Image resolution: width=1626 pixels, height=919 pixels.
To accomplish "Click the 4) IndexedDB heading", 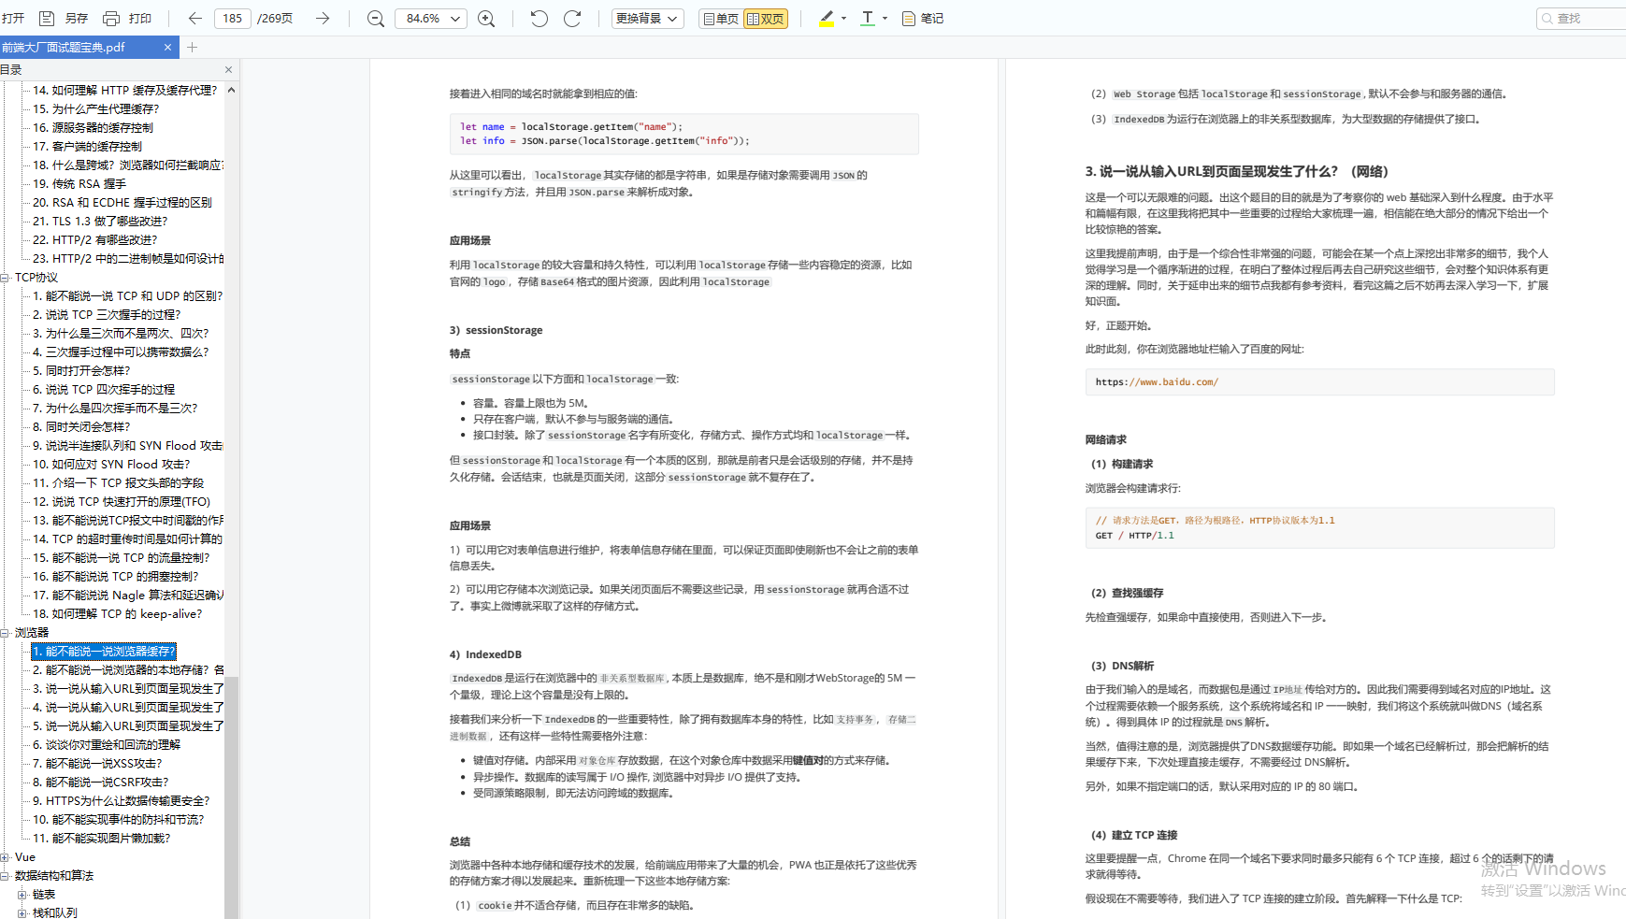I will coord(485,654).
